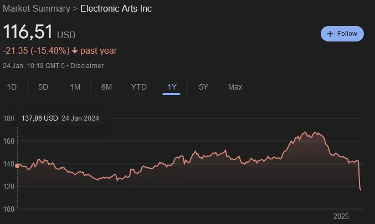
Task: Click the chart start-point dot marker
Action: pos(17,166)
